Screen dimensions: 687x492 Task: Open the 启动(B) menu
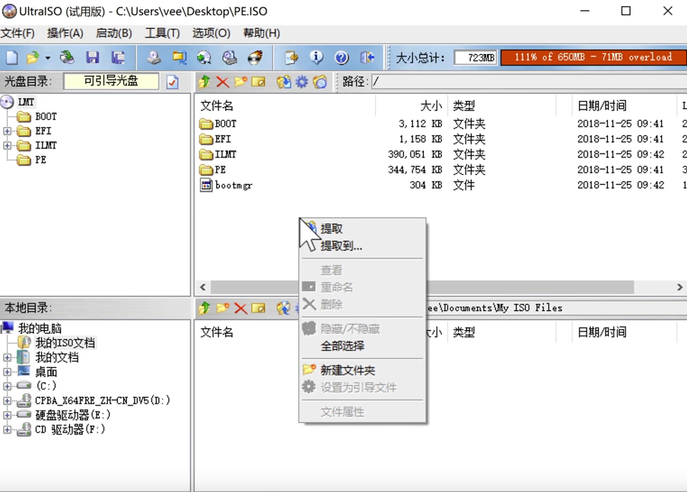pyautogui.click(x=114, y=33)
